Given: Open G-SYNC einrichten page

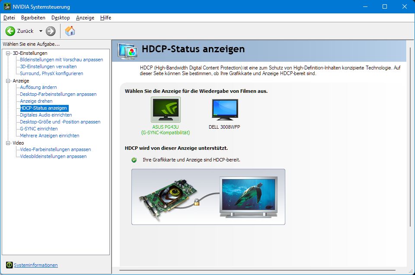Looking at the screenshot, I should tap(39, 129).
